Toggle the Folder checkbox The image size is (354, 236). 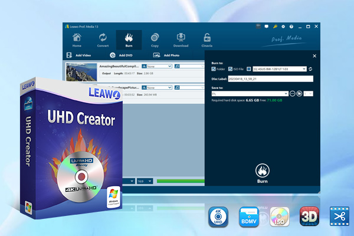(214, 69)
